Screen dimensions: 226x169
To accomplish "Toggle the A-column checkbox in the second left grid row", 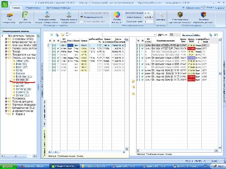I will coord(54,49).
